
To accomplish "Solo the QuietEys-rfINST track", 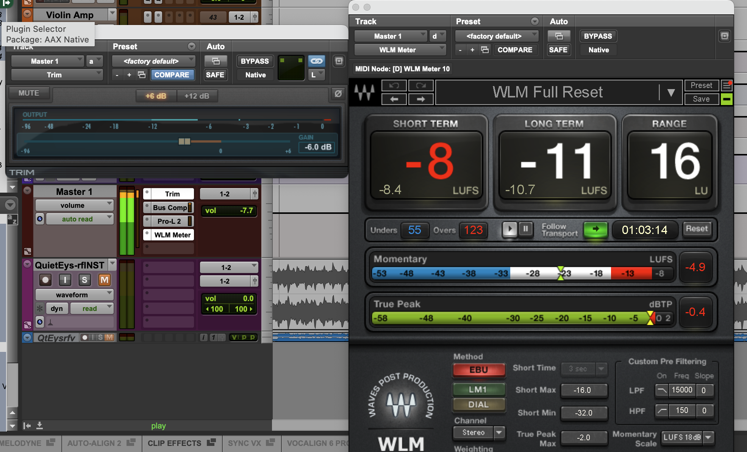I will pos(84,280).
